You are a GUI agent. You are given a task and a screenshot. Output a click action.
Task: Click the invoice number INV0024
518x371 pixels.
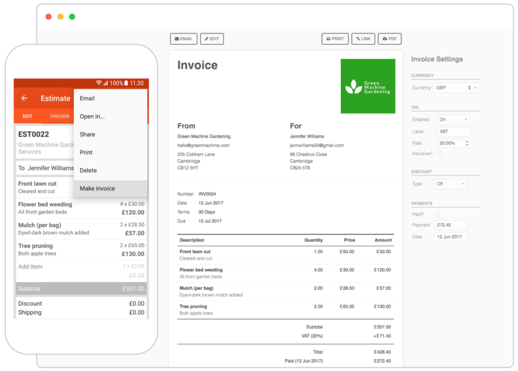point(207,194)
